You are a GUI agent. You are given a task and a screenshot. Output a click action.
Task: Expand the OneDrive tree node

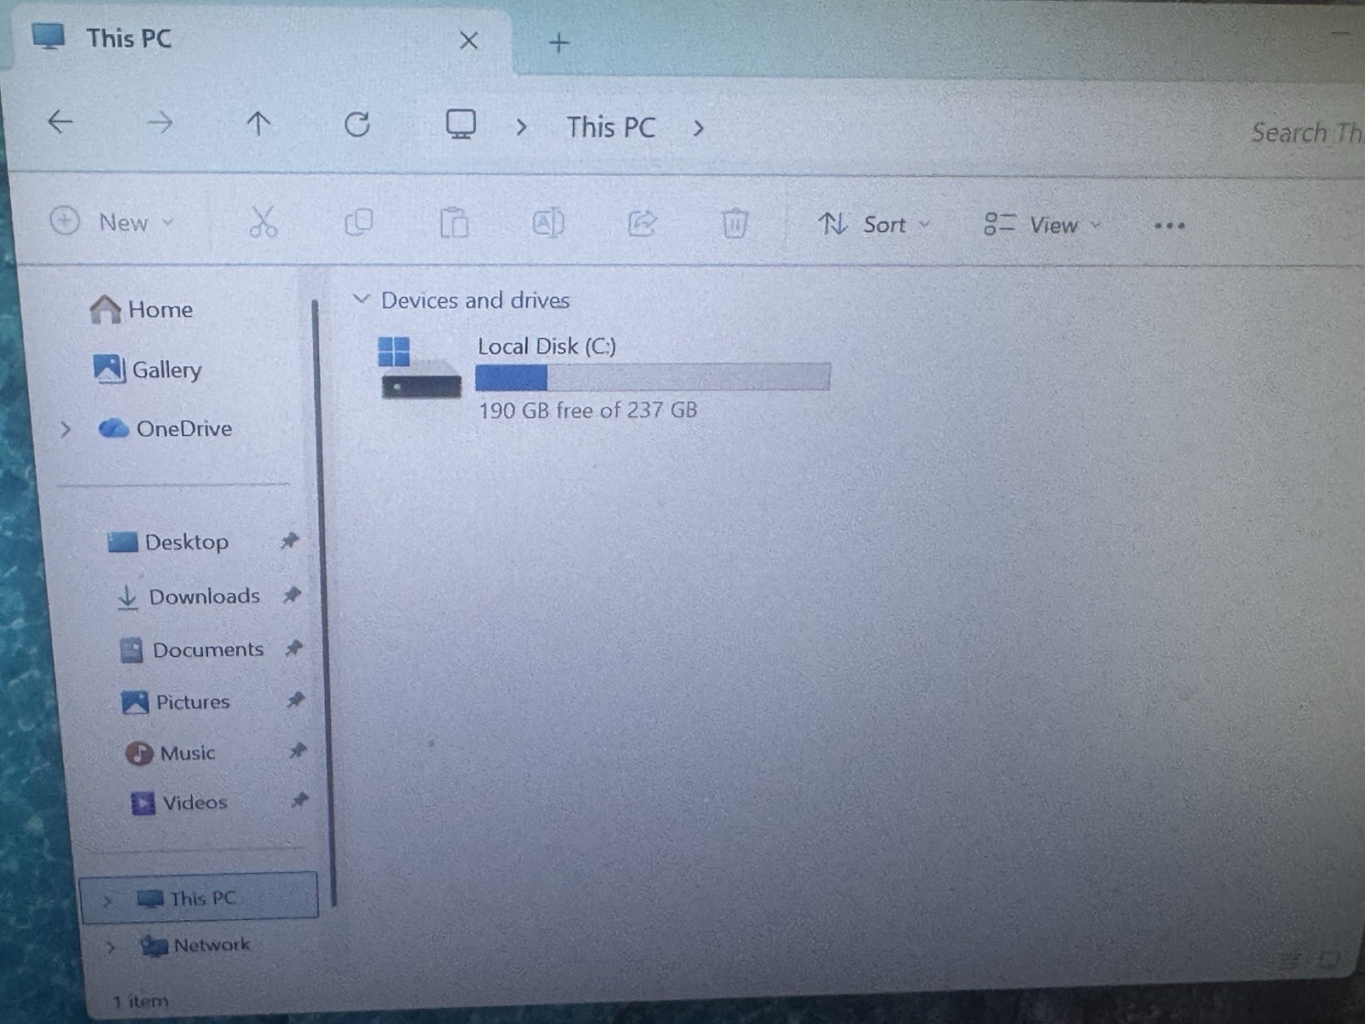[x=66, y=428]
